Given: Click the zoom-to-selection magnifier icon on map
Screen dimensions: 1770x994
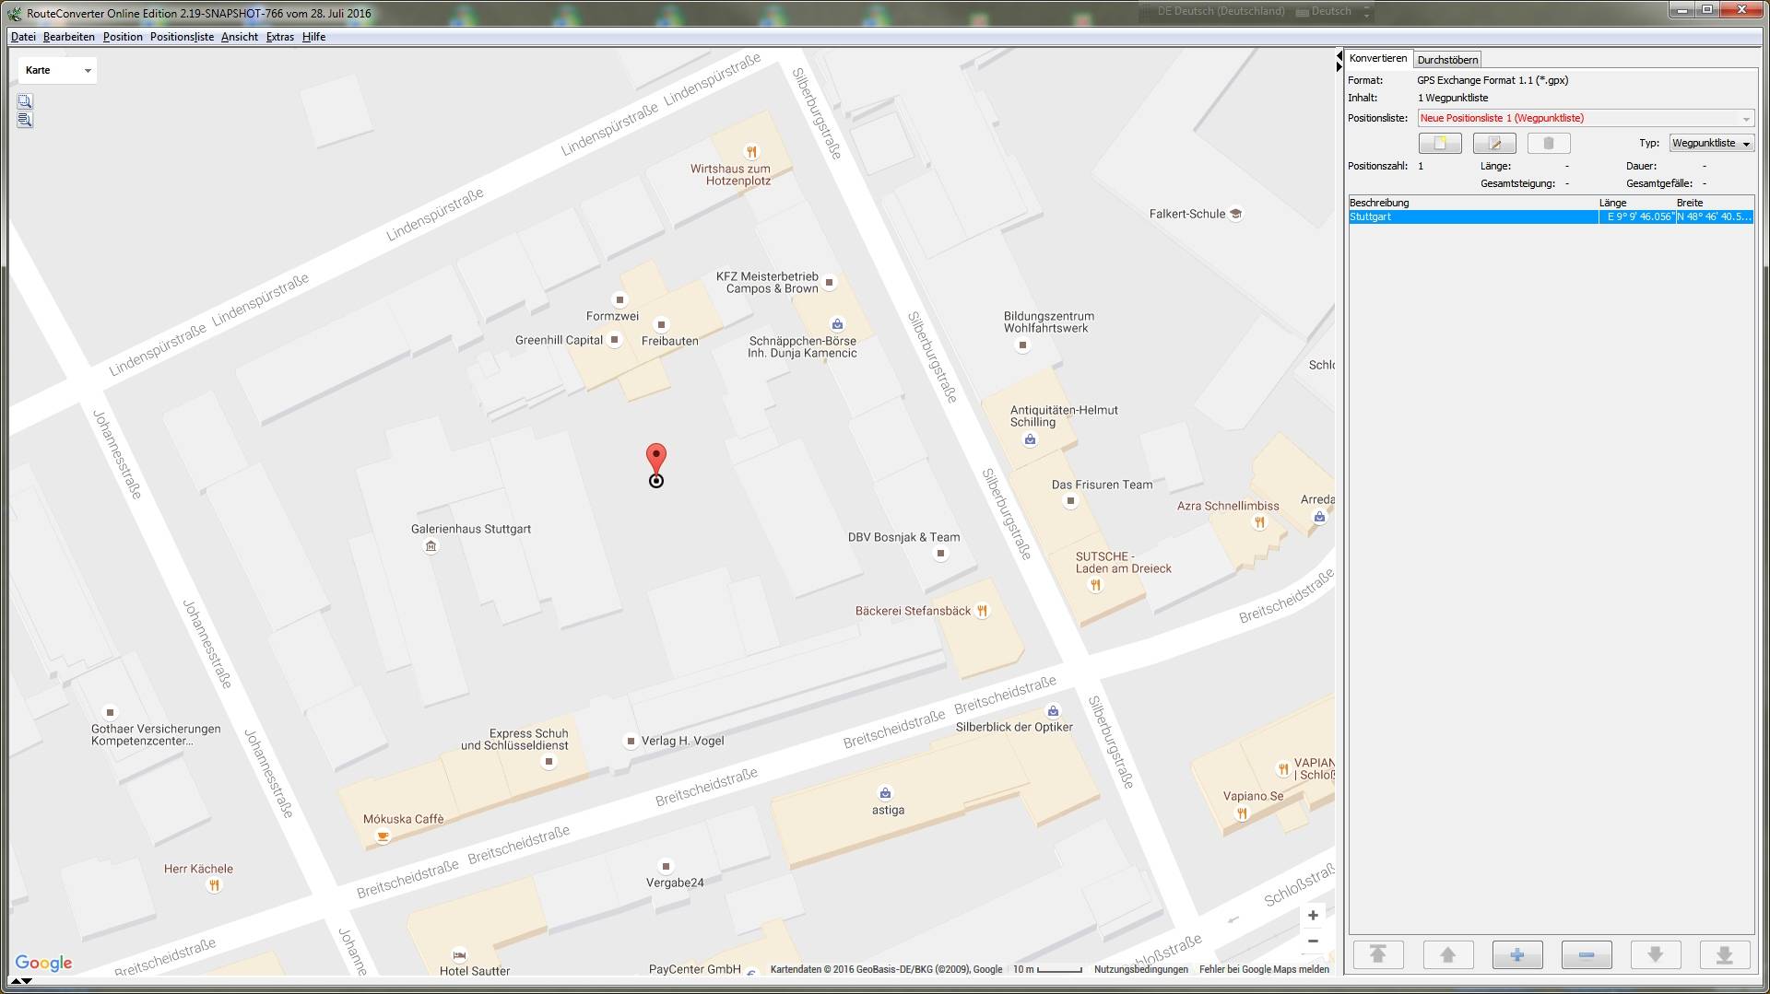Looking at the screenshot, I should click(x=25, y=101).
